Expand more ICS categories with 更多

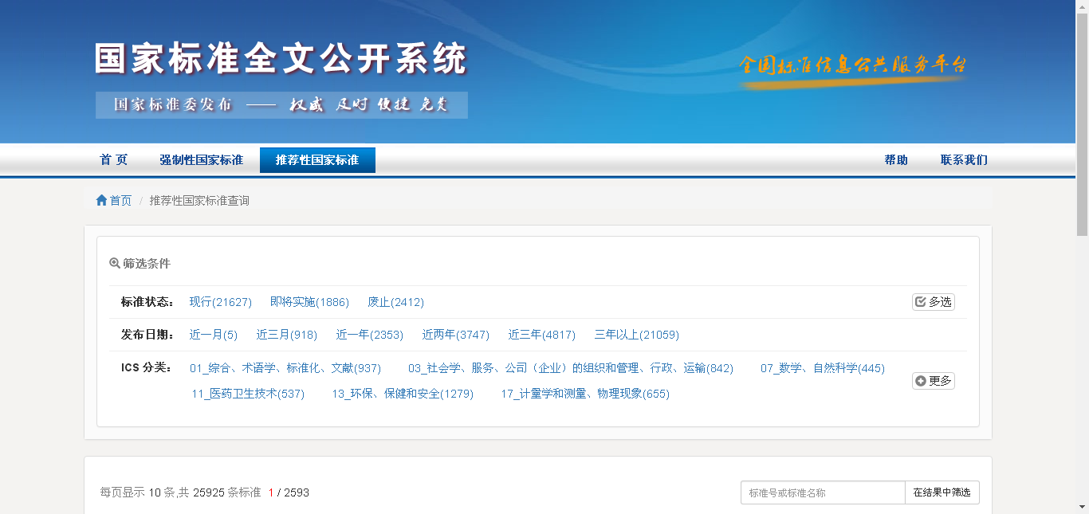coord(934,381)
